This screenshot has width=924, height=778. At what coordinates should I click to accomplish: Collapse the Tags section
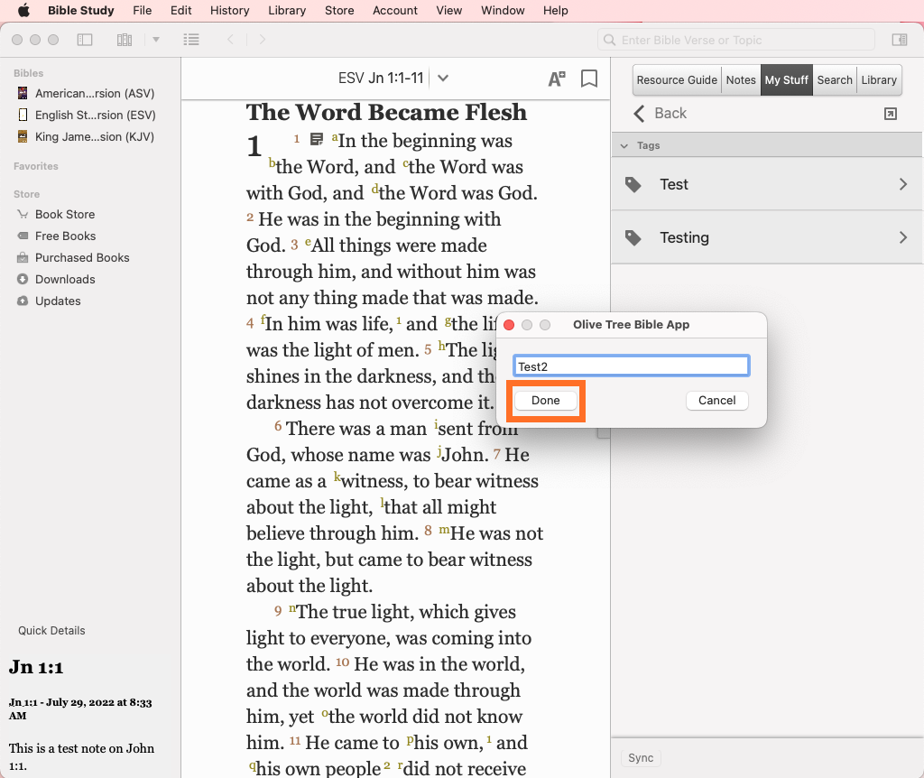click(622, 145)
